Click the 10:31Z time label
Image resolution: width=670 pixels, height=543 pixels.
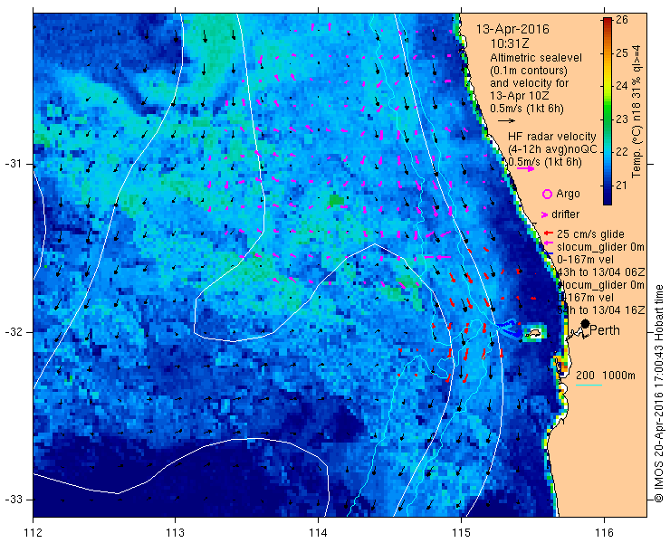tap(510, 43)
